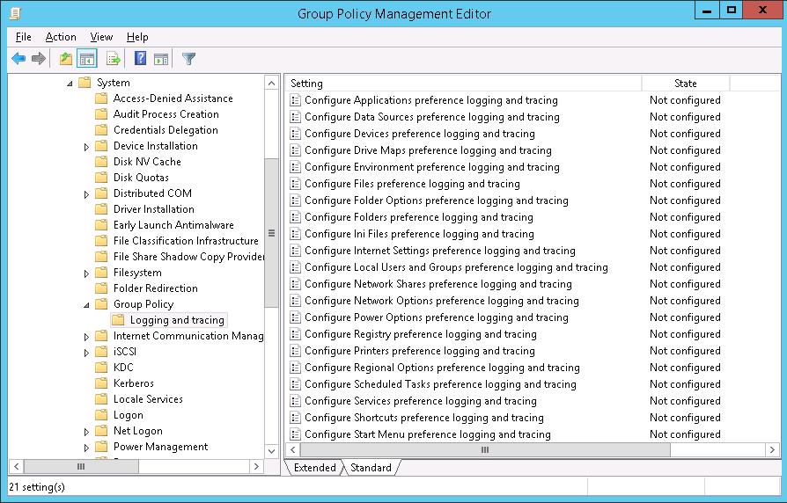Sort list by State column header

click(x=685, y=84)
